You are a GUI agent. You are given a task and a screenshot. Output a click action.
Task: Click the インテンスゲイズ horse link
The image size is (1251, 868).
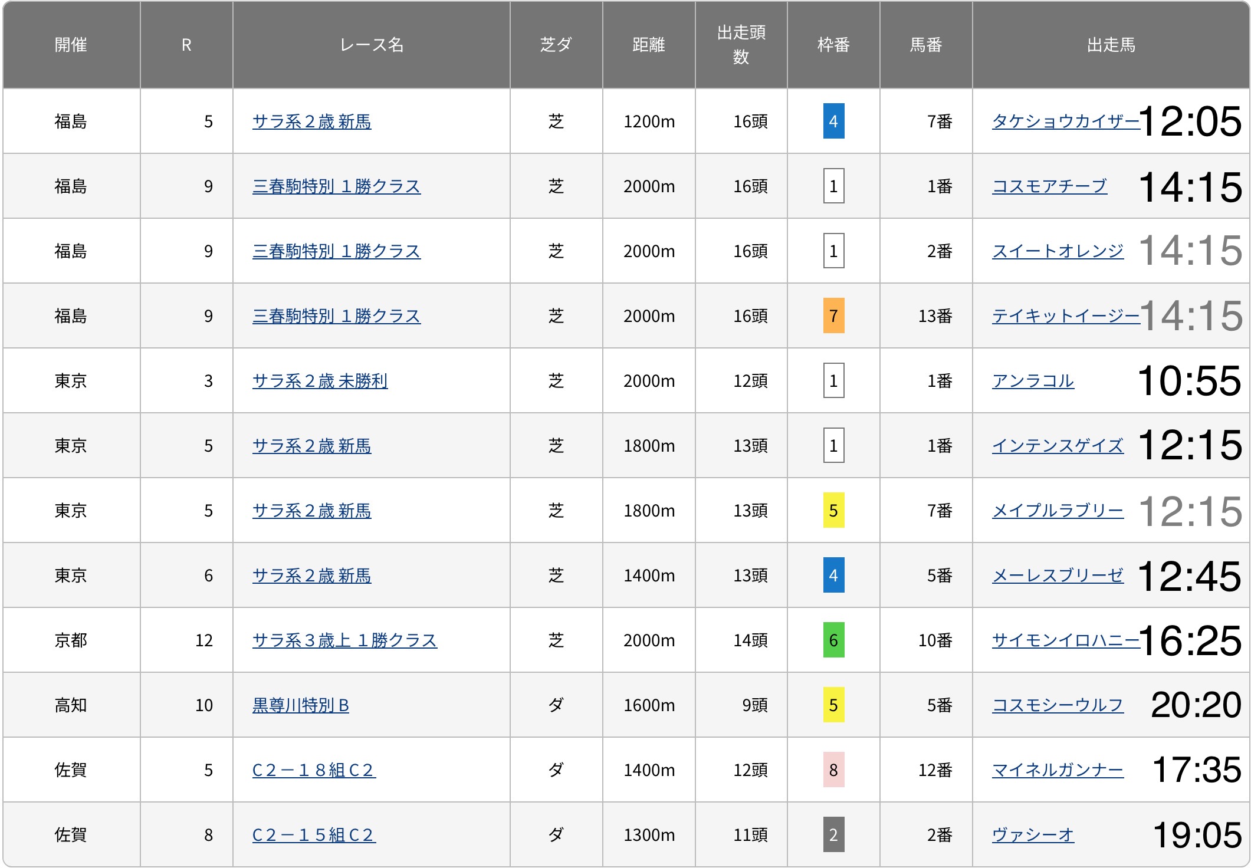tap(1058, 446)
